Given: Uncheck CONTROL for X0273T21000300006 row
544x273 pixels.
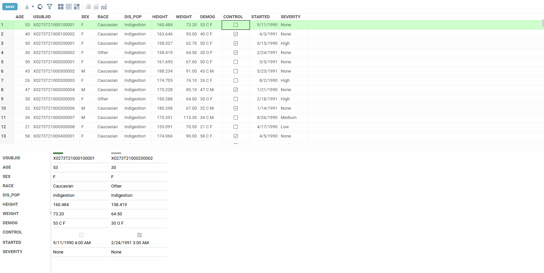Looking at the screenshot, I should tap(236, 108).
